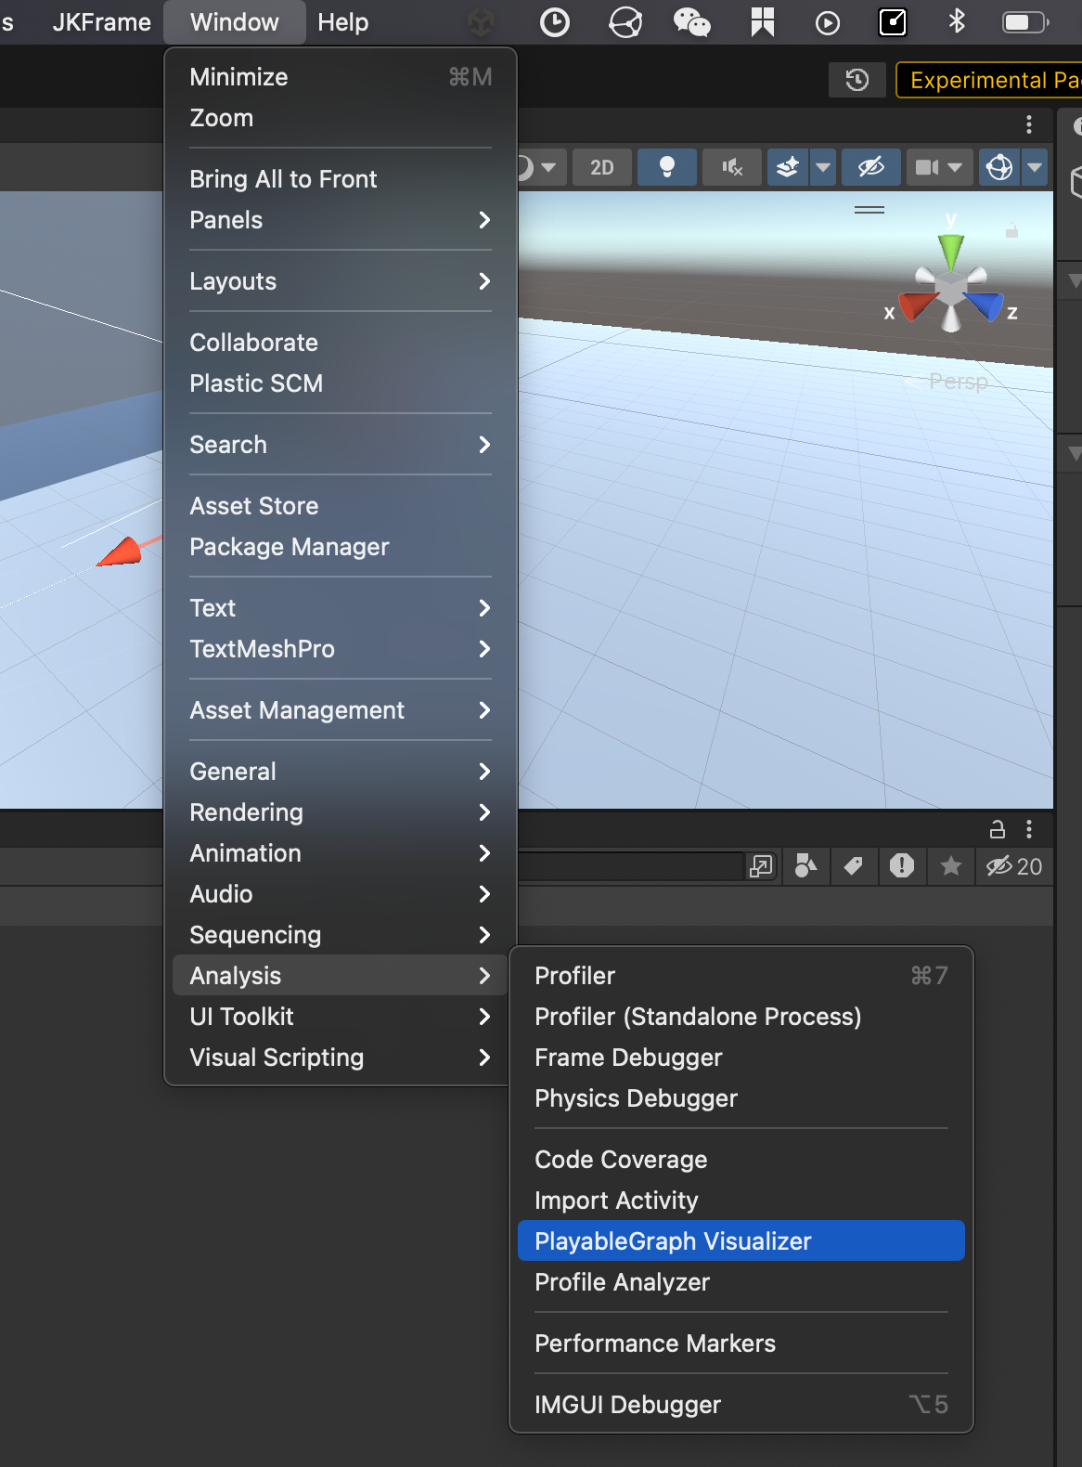Open Package Manager from the Window menu
This screenshot has height=1467, width=1082.
(341, 547)
